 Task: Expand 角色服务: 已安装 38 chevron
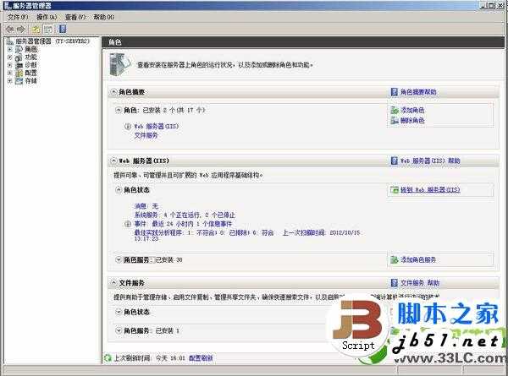pos(119,259)
